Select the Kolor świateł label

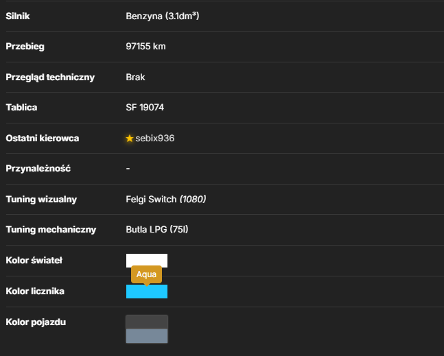pos(34,261)
